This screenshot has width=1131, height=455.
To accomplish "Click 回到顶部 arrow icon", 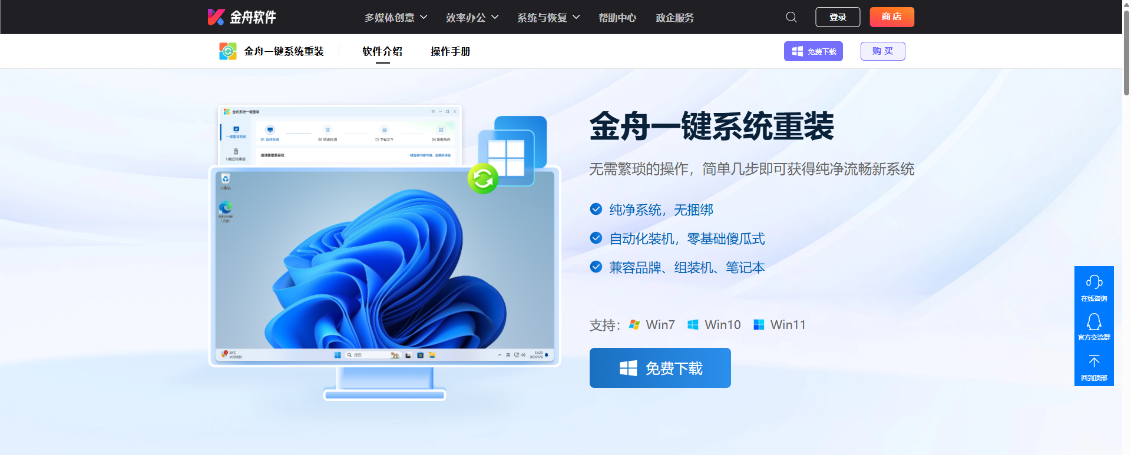I will pos(1094,361).
